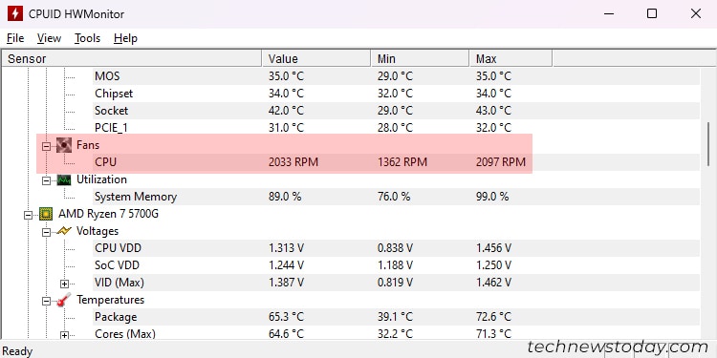Screen dimensions: 717x358
Task: Select the Voltages tree label
Action: pyautogui.click(x=98, y=231)
